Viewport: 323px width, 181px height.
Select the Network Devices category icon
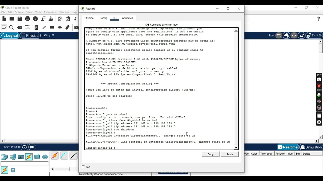[x=5, y=157]
